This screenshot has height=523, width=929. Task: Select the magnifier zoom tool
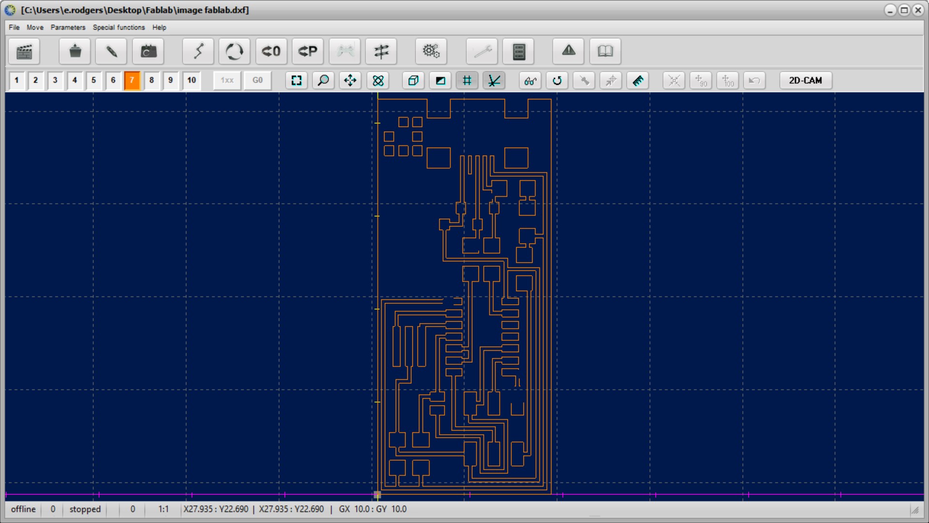tap(323, 80)
